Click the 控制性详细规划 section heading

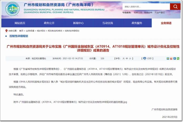tap(19, 36)
